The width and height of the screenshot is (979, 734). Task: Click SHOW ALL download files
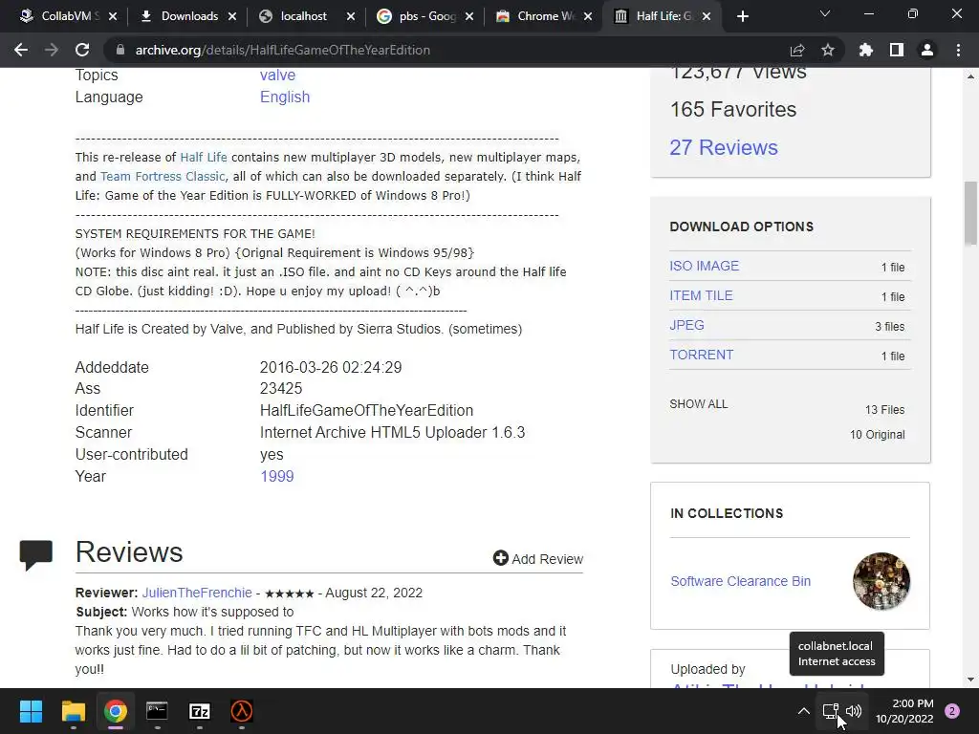pyautogui.click(x=699, y=404)
